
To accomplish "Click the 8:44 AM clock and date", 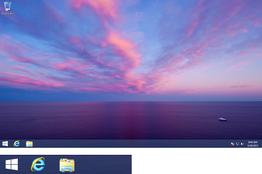I will coord(253,144).
